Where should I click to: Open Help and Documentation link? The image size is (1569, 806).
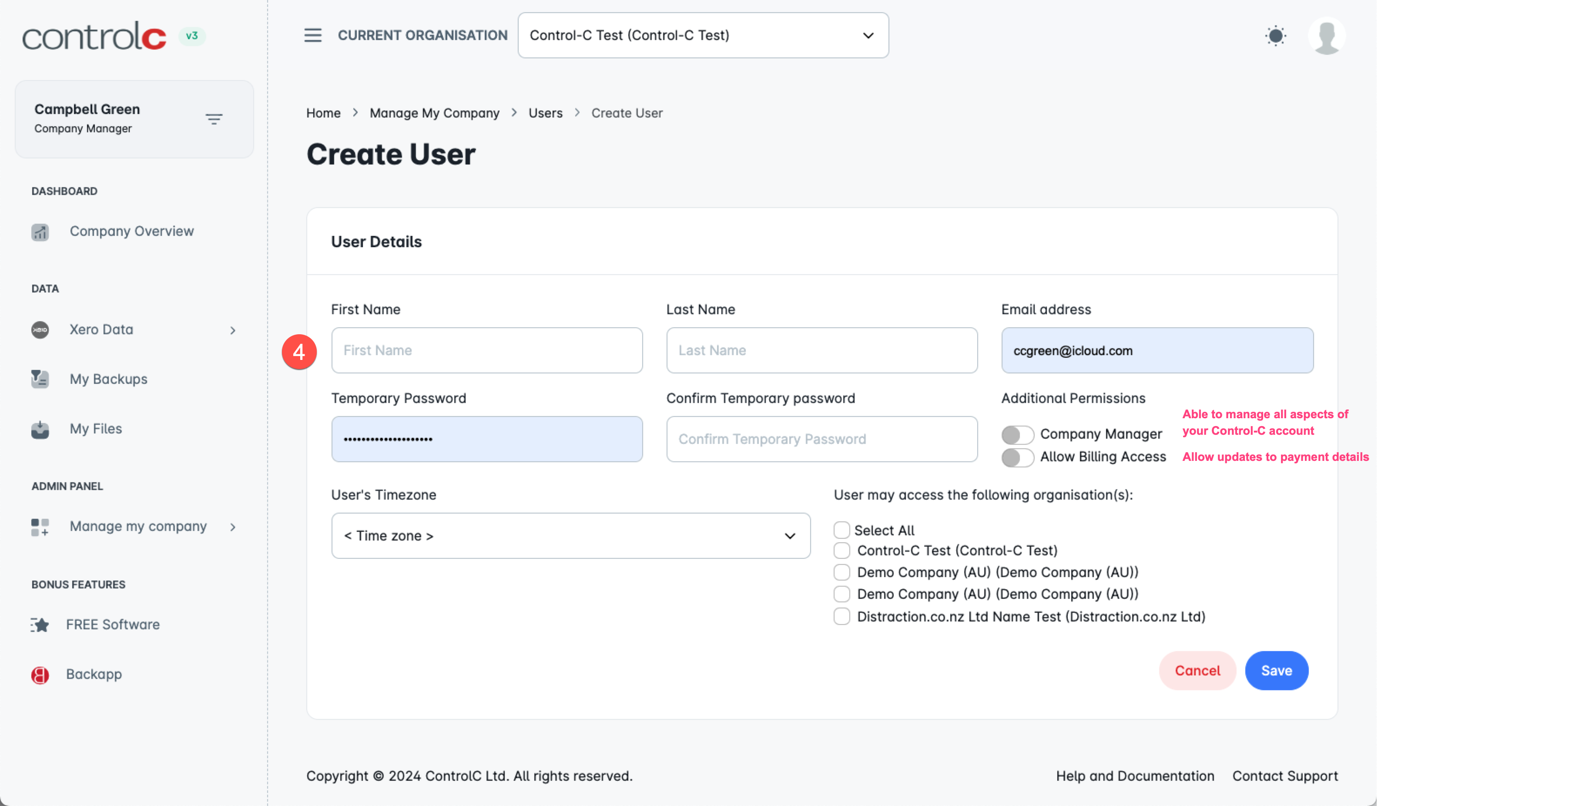tap(1135, 776)
